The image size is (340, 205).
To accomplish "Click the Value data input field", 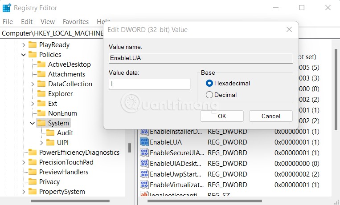I will [x=150, y=84].
